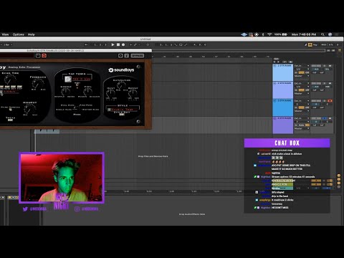Click the EchoBoy HighCut knob
The image size is (344, 258).
(x=29, y=109)
